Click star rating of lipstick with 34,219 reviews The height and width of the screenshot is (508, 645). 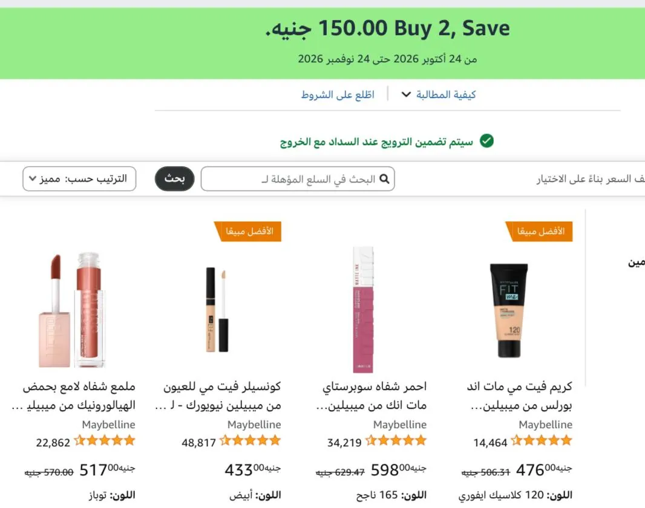click(396, 441)
